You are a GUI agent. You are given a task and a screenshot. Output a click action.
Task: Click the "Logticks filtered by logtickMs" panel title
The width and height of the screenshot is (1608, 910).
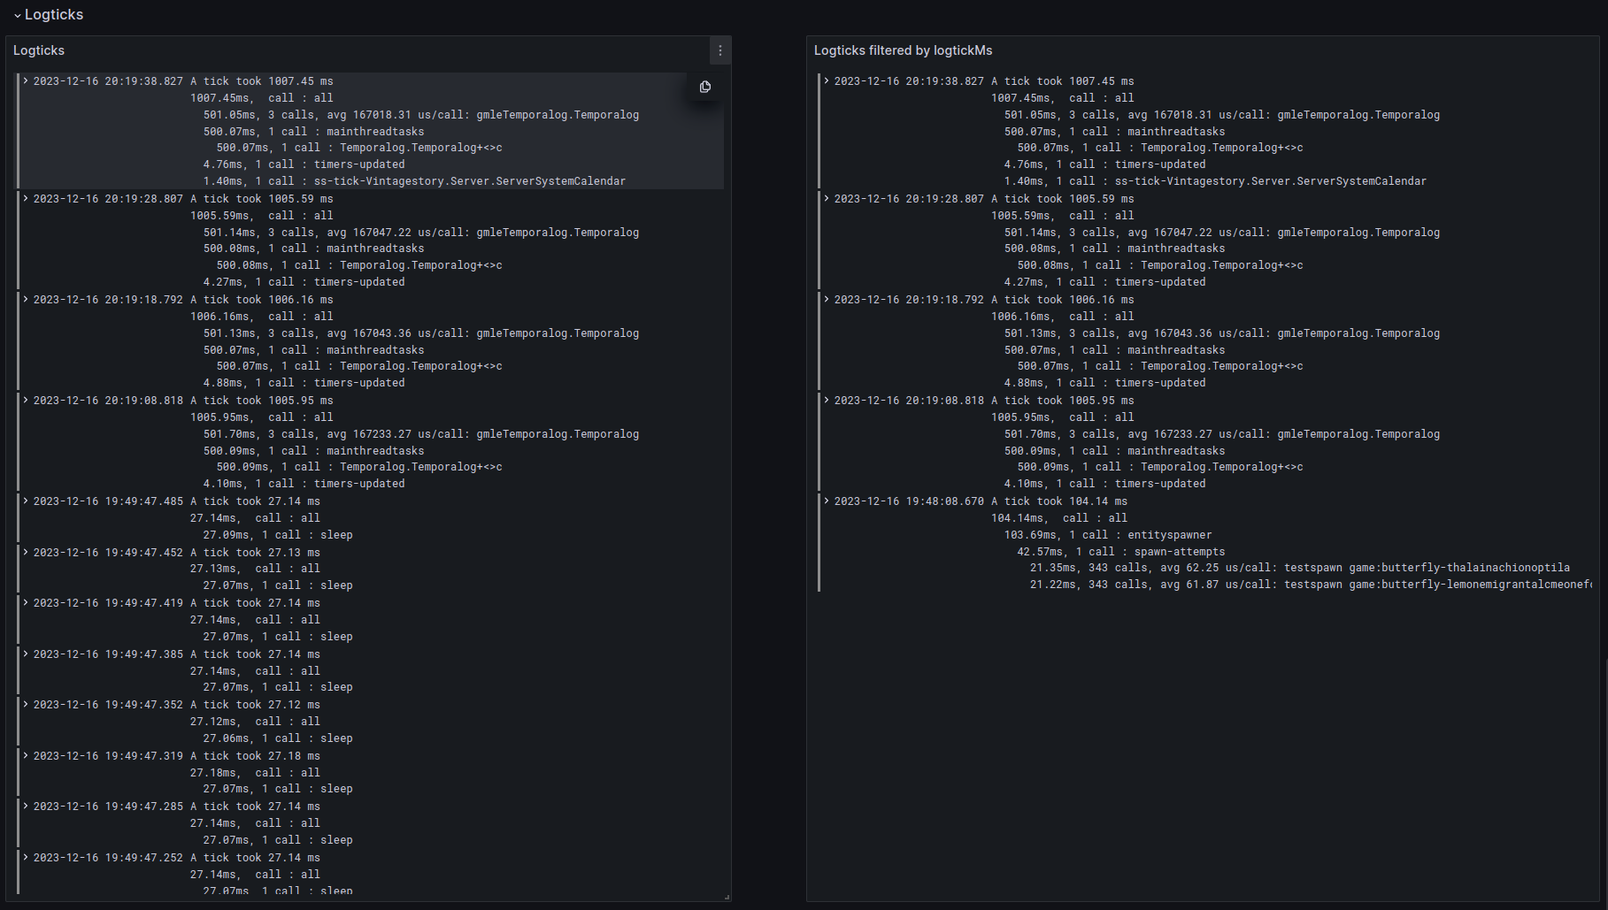903,50
